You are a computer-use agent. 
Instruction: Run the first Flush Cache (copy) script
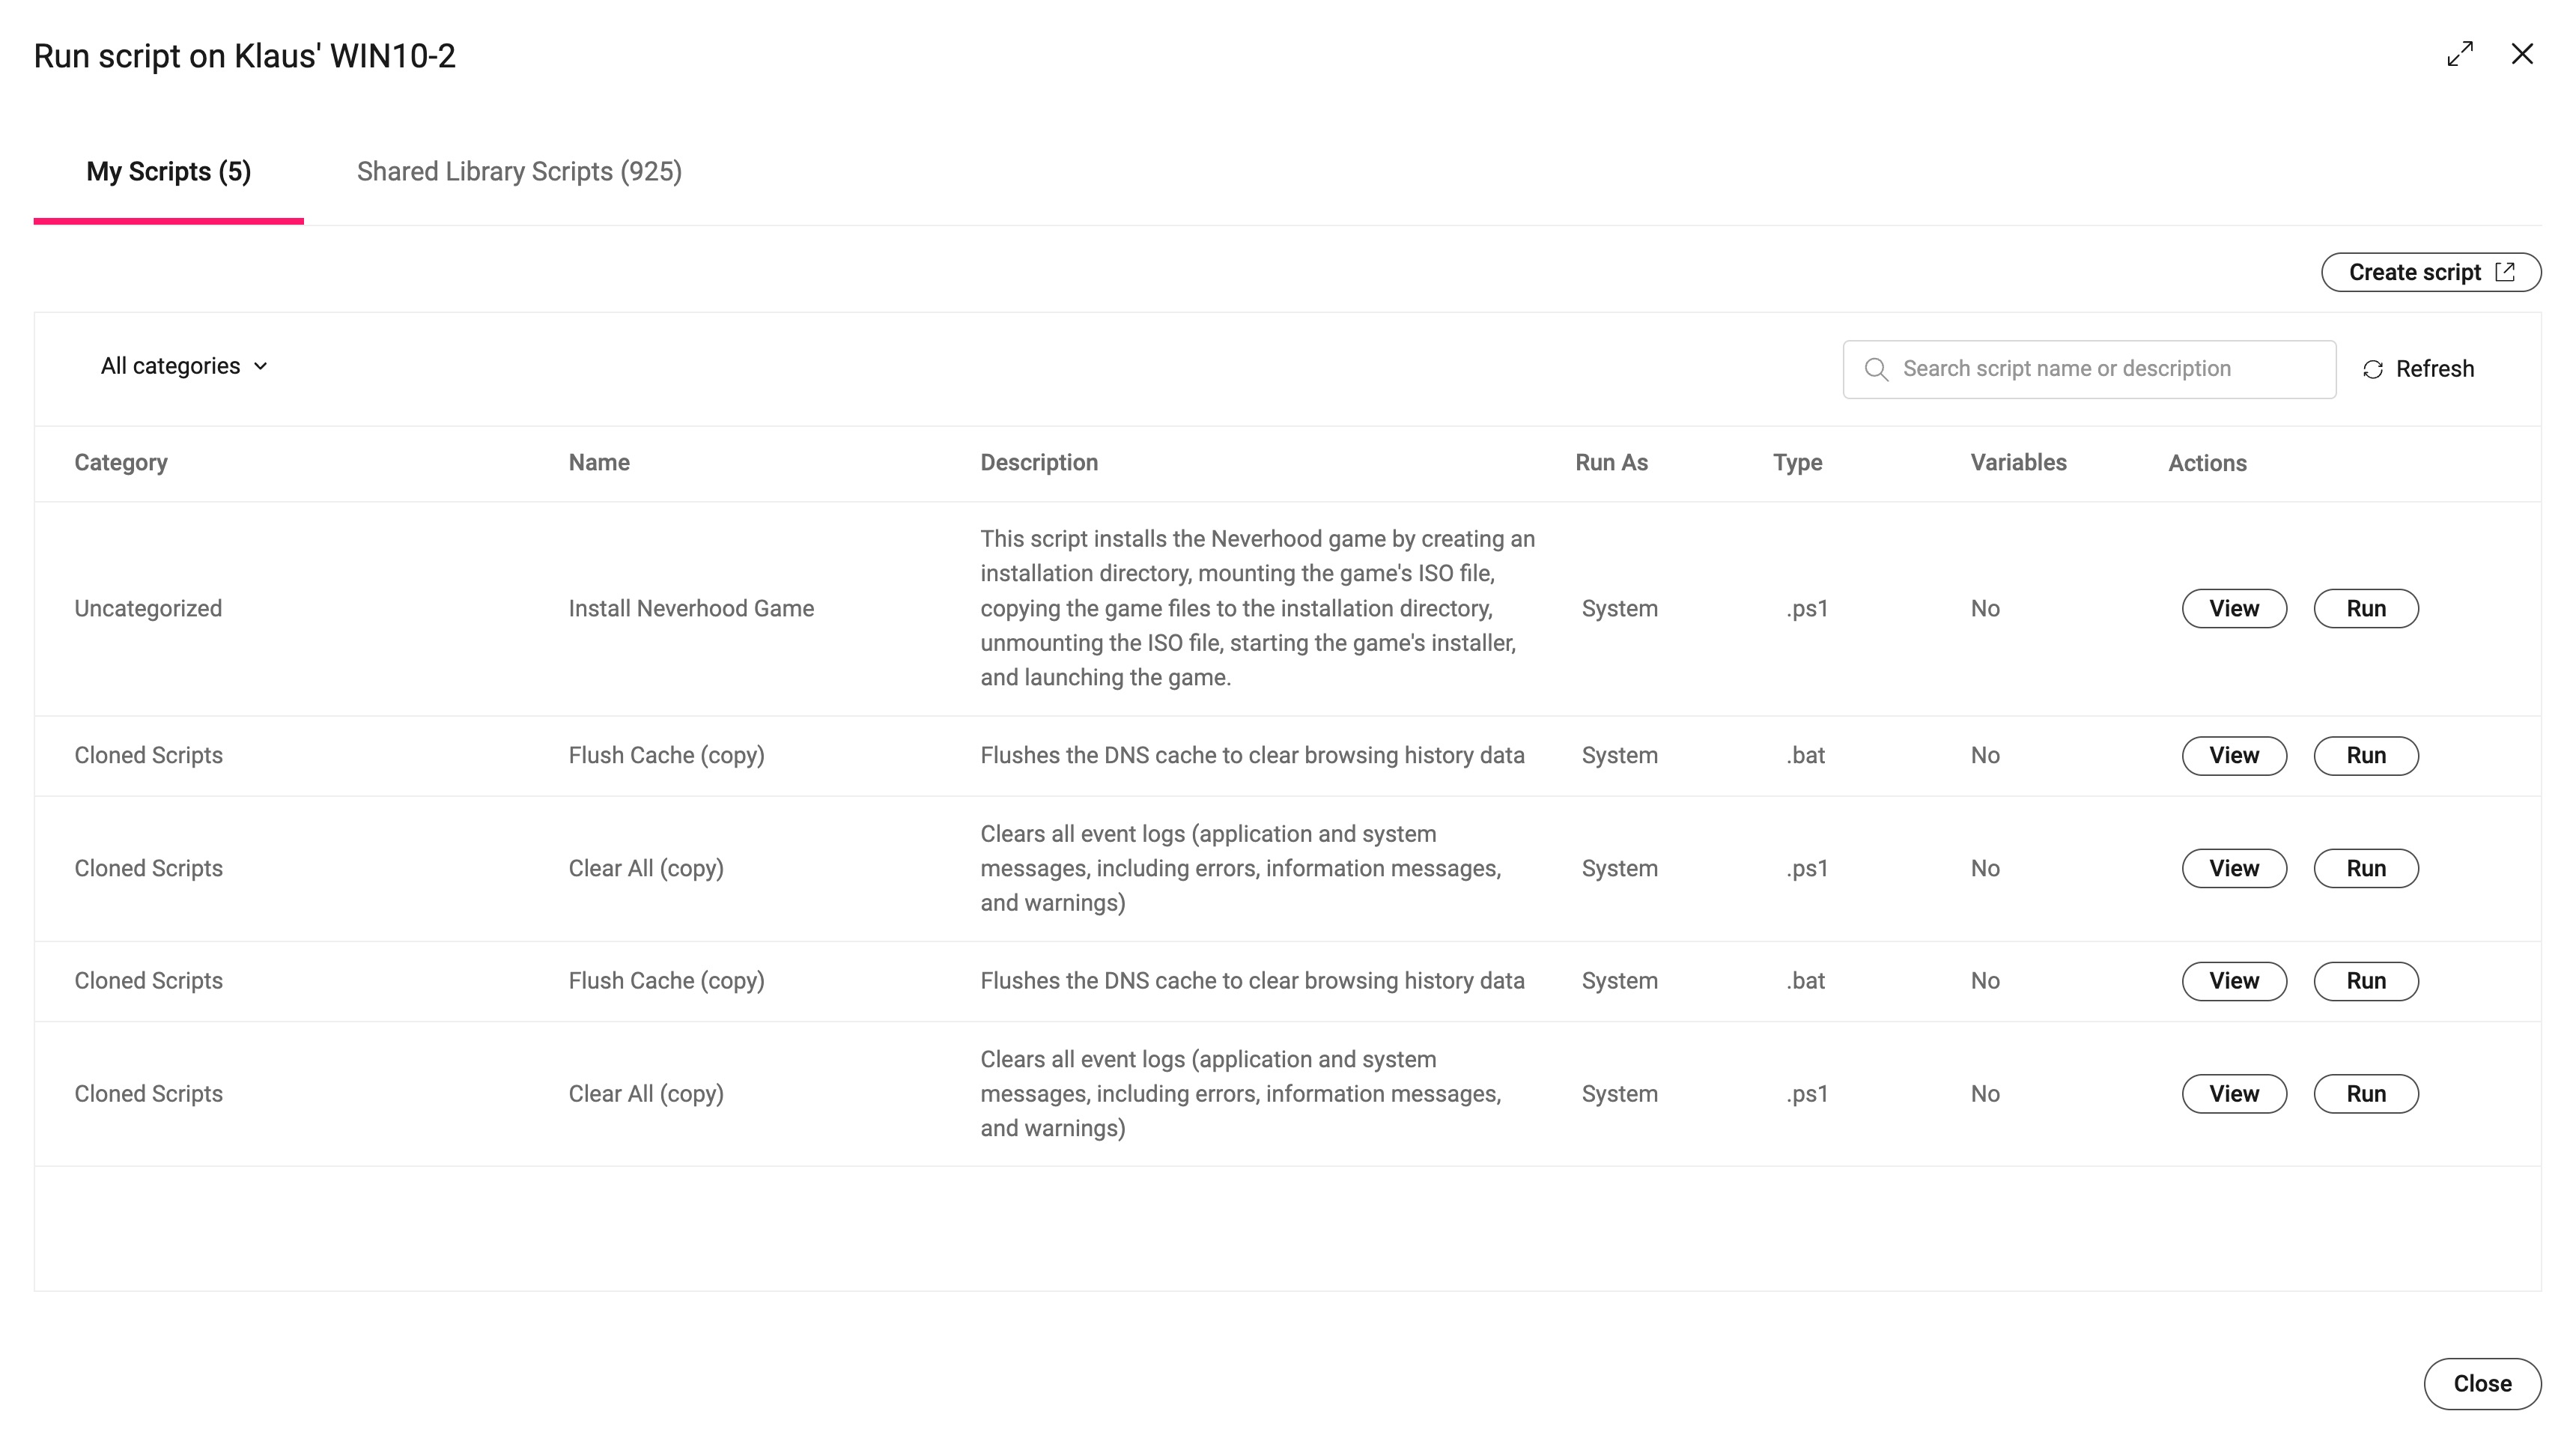pyautogui.click(x=2365, y=755)
